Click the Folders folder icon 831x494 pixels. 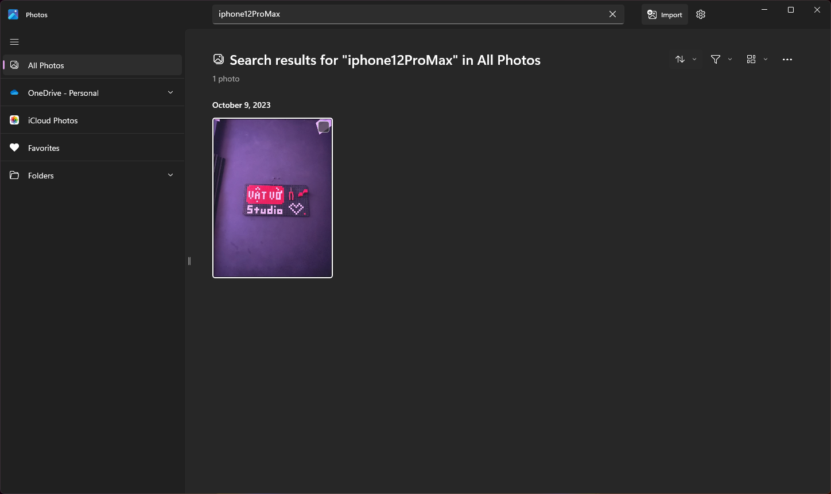pos(14,176)
